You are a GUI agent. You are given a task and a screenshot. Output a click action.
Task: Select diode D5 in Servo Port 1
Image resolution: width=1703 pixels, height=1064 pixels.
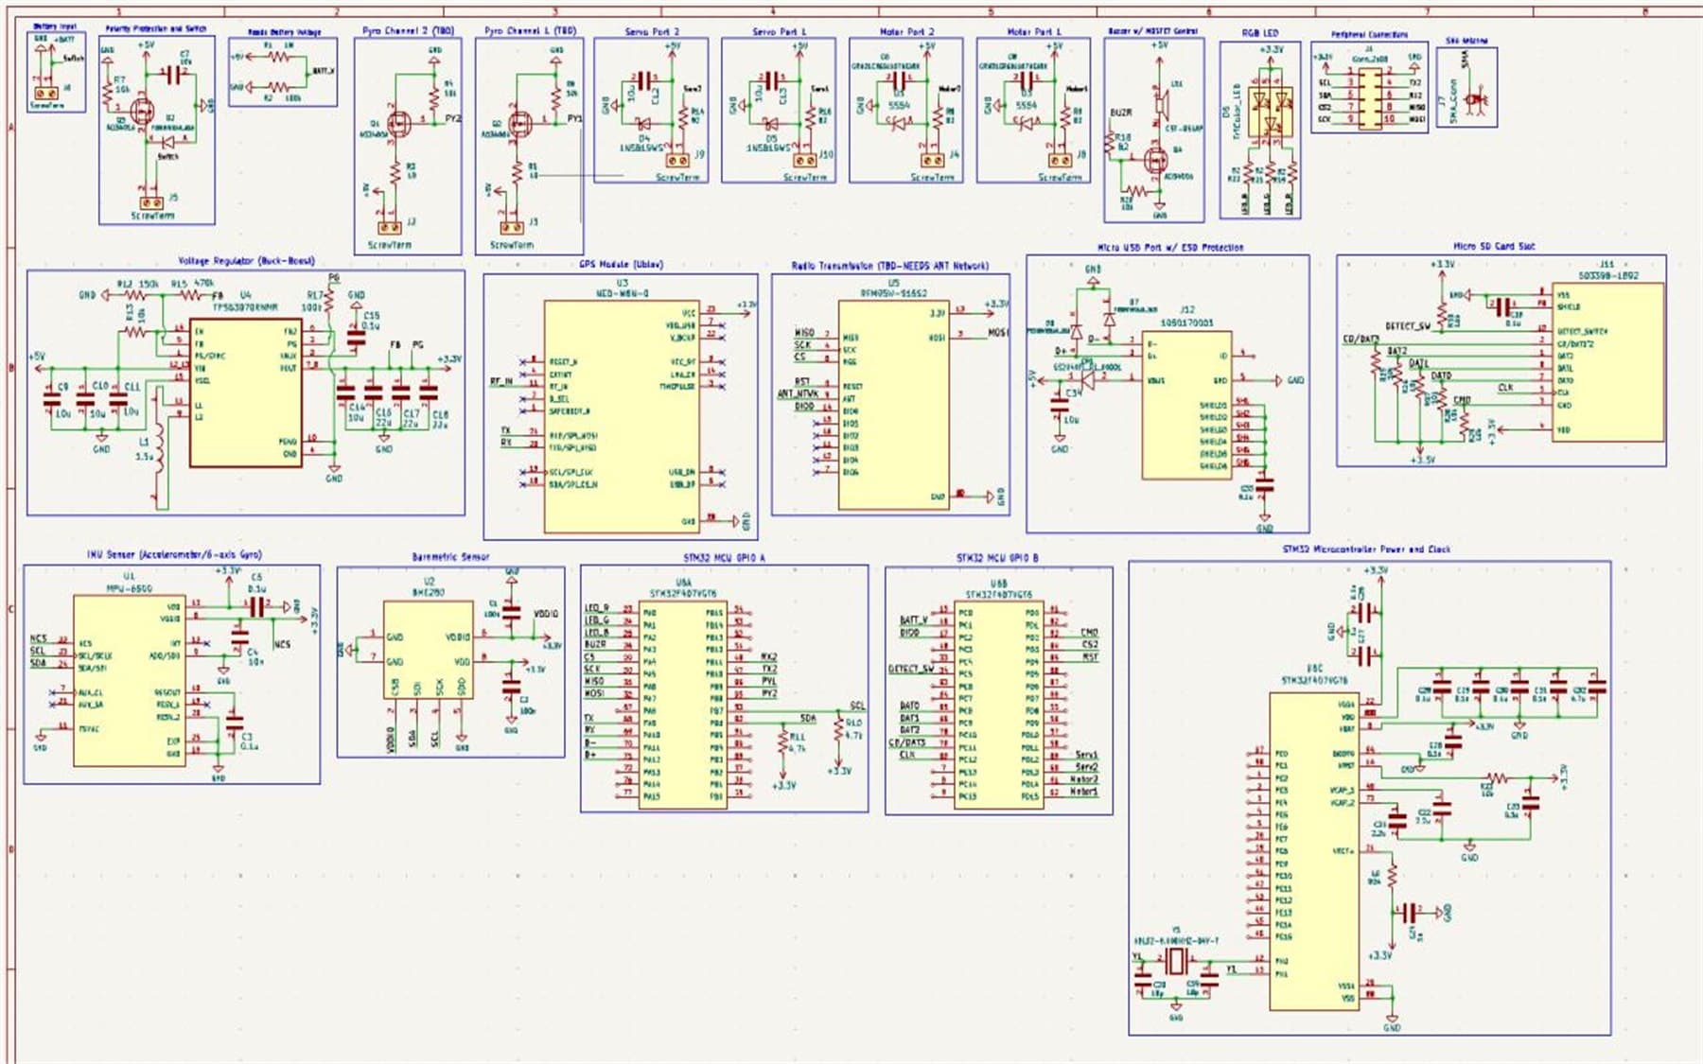(x=771, y=124)
